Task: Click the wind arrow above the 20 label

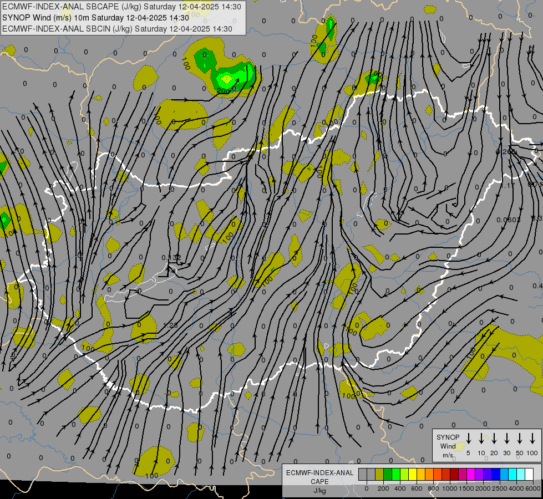Action: [494, 438]
